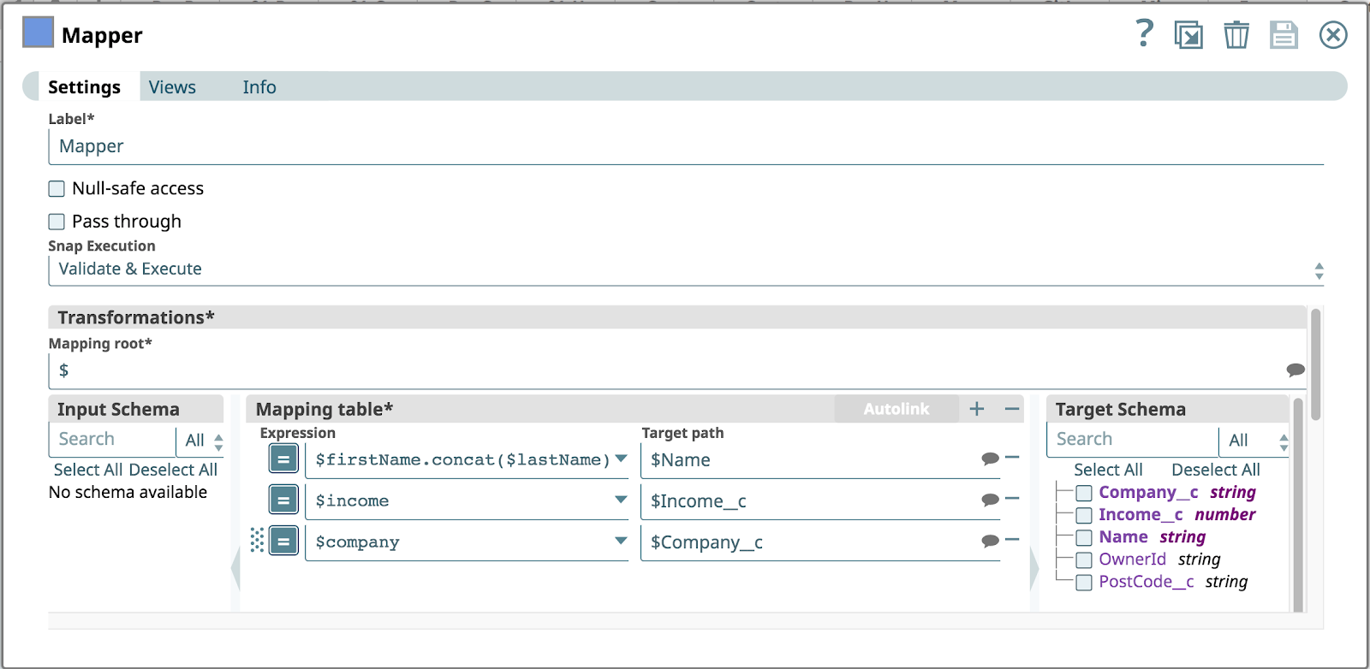Click the Autolink button
The width and height of the screenshot is (1370, 669).
(x=896, y=409)
